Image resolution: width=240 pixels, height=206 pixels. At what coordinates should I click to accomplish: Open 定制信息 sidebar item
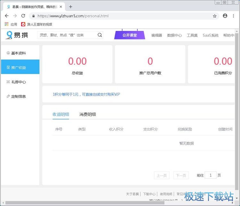[18, 96]
